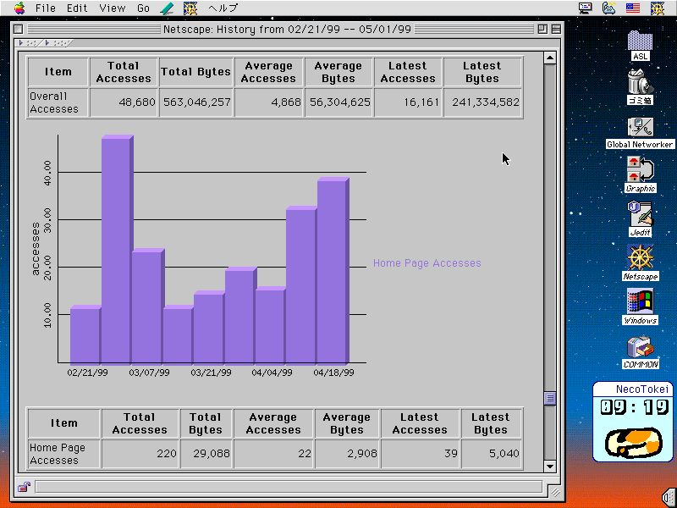
Task: Open the Go menu
Action: [143, 8]
